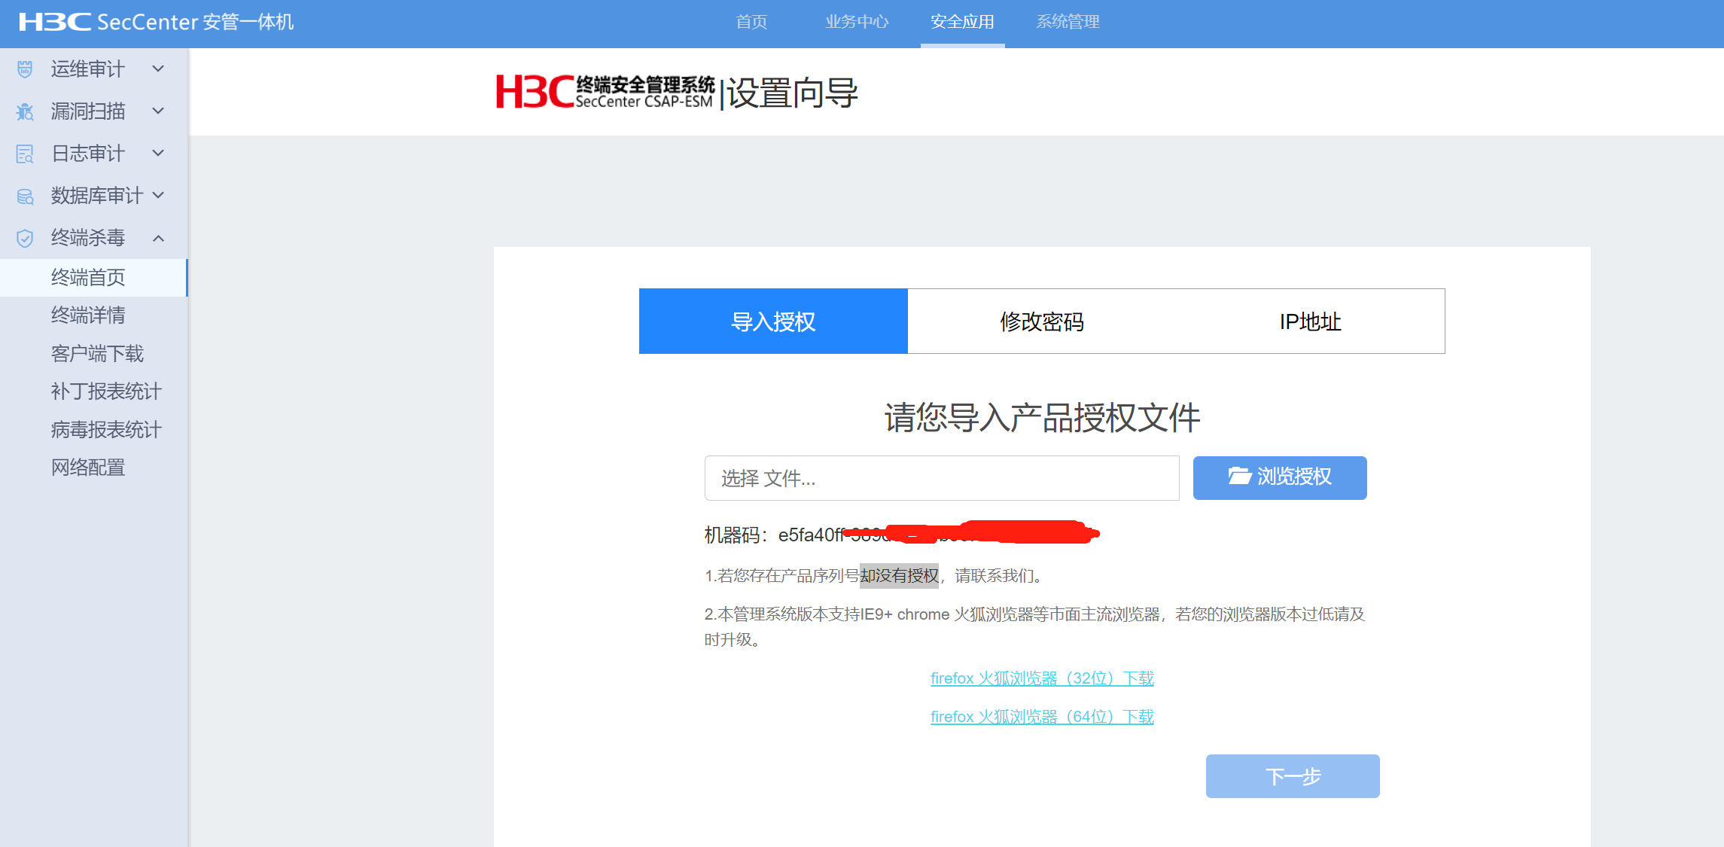Viewport: 1724px width, 847px height.
Task: Click the H3C SecCenter logo in header
Action: (156, 22)
